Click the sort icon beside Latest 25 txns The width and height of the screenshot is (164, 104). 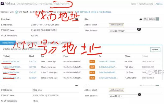(x=4, y=49)
